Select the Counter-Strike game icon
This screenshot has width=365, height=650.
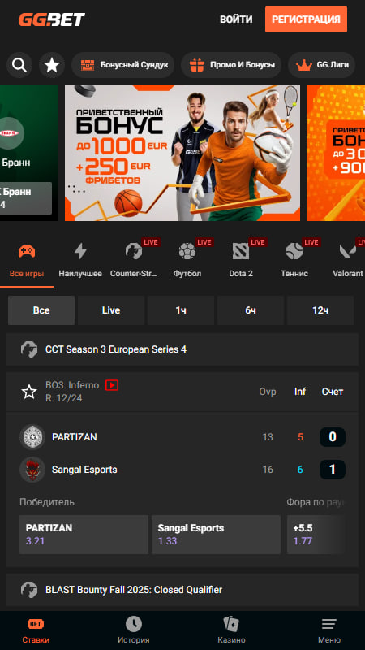(x=134, y=251)
